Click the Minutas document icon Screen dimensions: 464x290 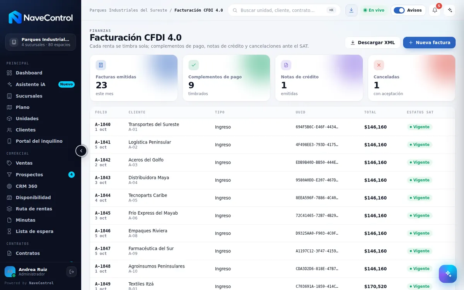click(x=10, y=220)
